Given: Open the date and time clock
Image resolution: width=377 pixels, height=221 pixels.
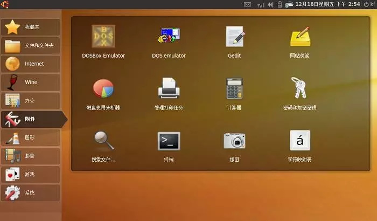Looking at the screenshot, I should click(x=327, y=4).
